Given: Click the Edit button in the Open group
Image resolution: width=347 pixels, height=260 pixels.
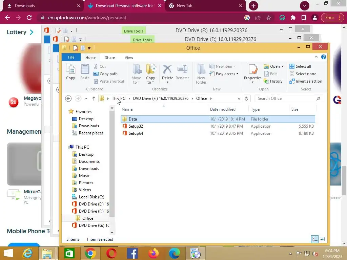Looking at the screenshot, I should tap(270, 74).
